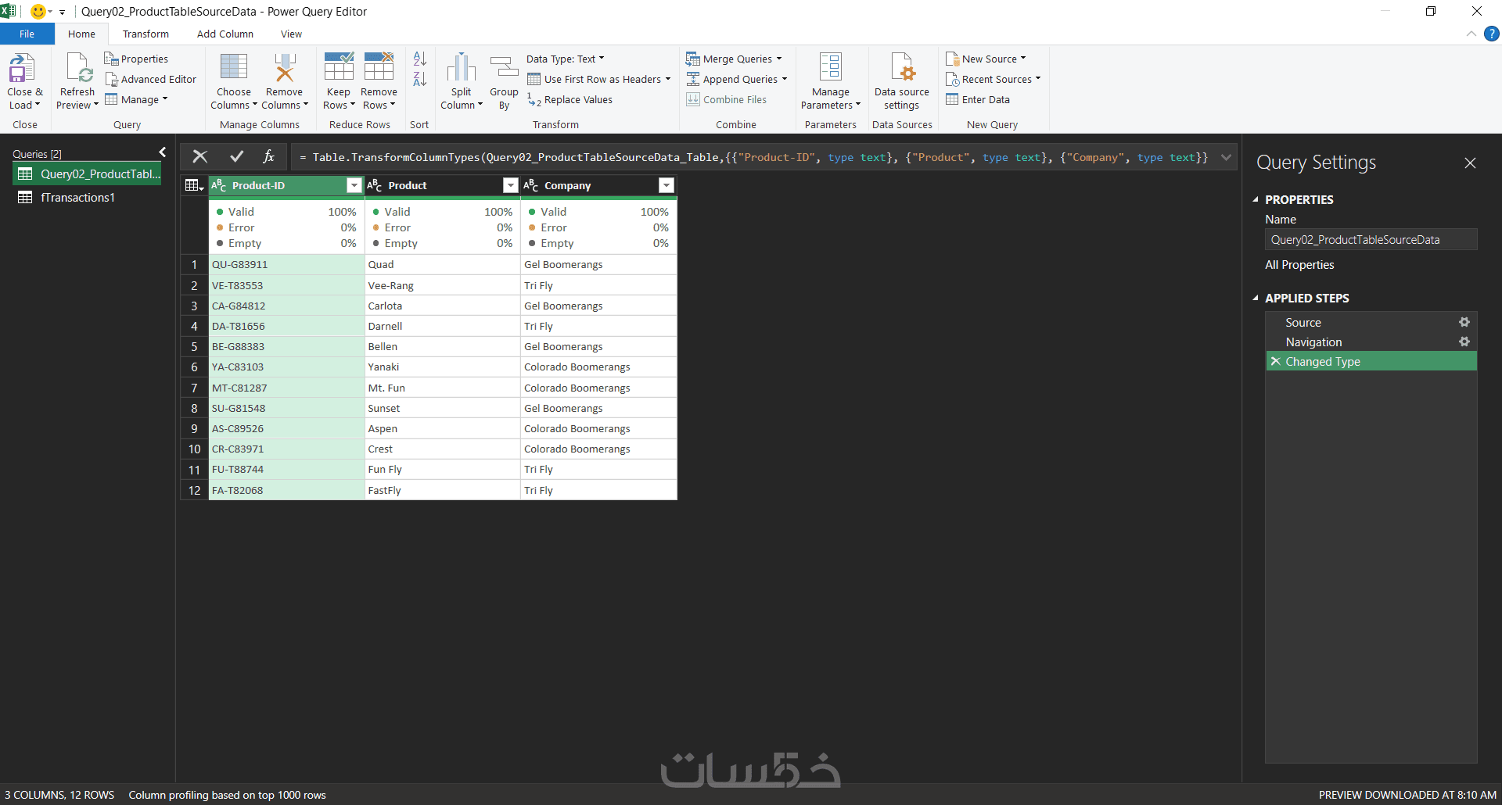Edit the query Name field
The height and width of the screenshot is (805, 1502).
1371,239
